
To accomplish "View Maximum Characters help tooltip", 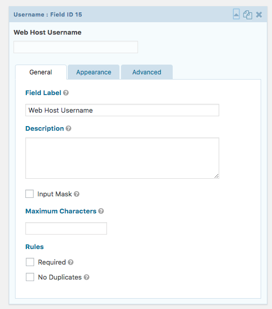I will click(x=101, y=211).
